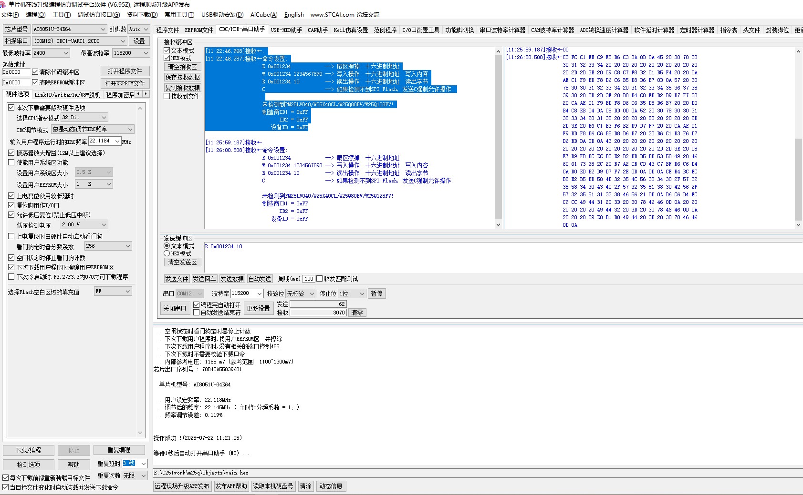This screenshot has width=803, height=495.
Task: Select 文本模式 radio in send buffer
Action: point(167,246)
